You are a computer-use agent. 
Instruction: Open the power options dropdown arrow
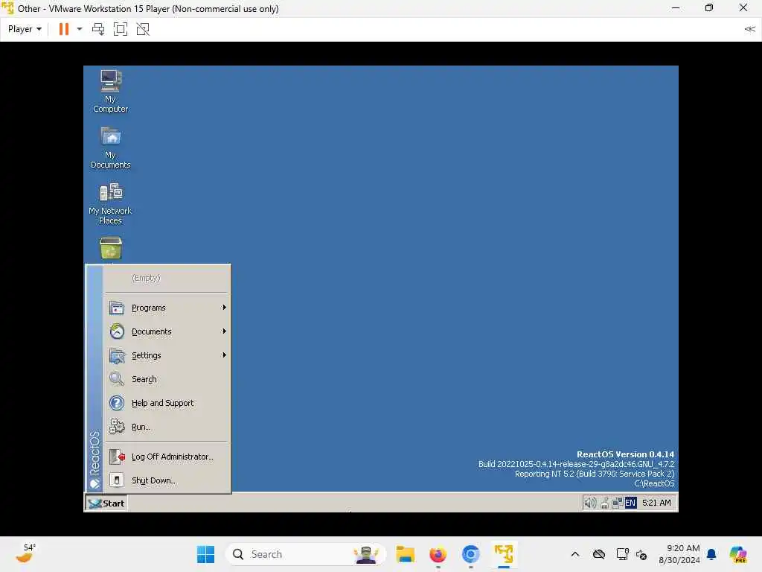80,29
